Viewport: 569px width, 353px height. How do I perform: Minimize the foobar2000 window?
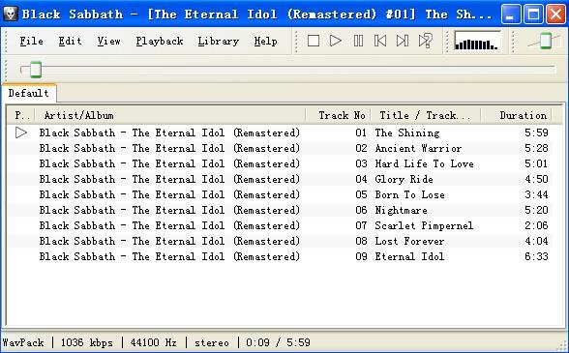pos(511,15)
